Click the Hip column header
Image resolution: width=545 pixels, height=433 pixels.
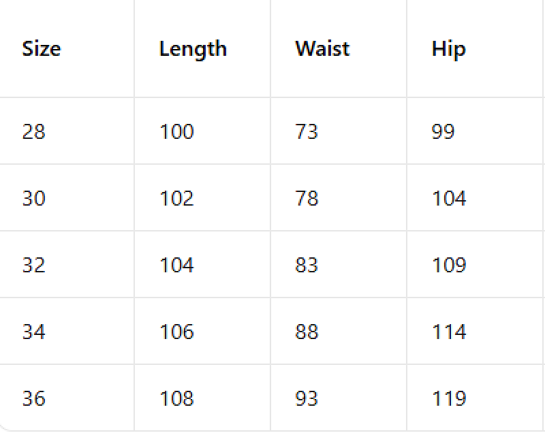tap(448, 49)
